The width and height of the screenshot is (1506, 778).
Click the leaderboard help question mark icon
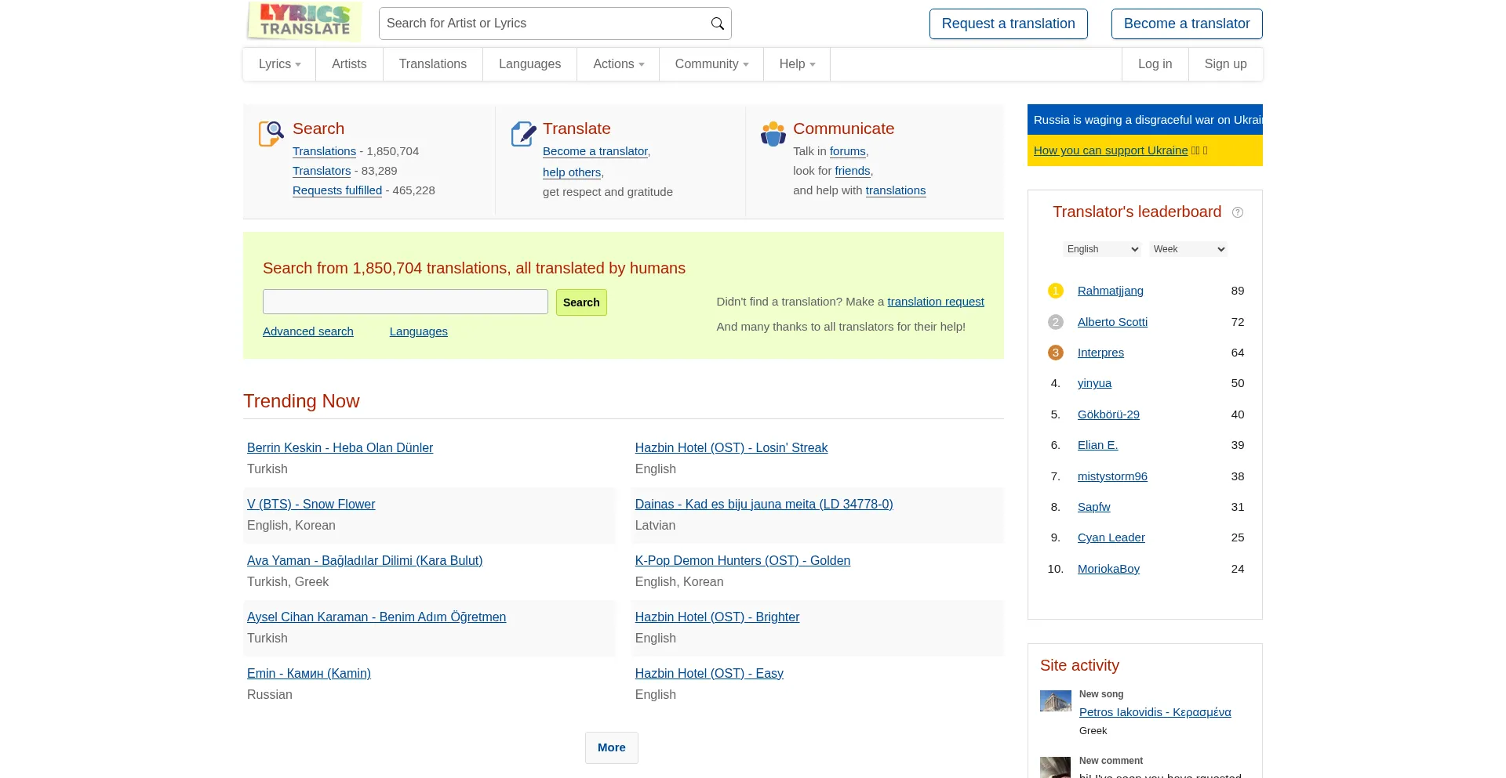tap(1238, 212)
